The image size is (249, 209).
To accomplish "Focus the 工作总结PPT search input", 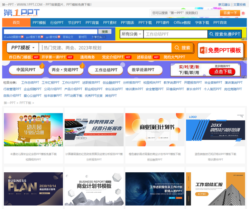I will point(175,34).
